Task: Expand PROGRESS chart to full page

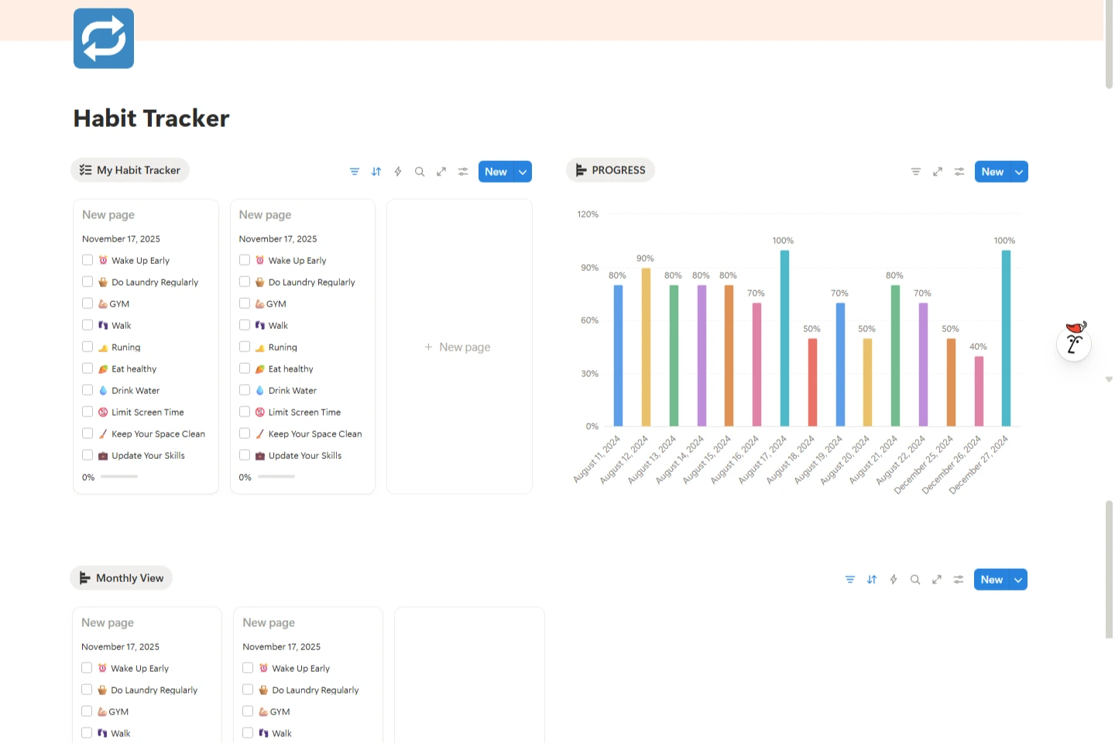Action: click(938, 172)
